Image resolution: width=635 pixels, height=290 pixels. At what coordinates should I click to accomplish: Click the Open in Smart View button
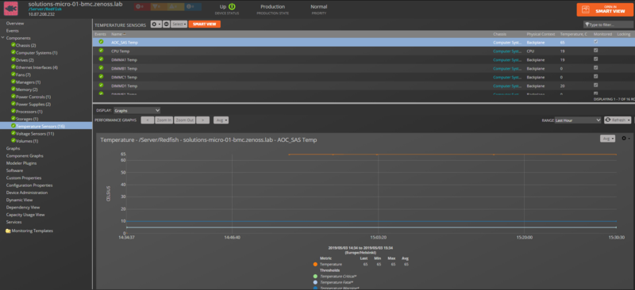click(604, 10)
